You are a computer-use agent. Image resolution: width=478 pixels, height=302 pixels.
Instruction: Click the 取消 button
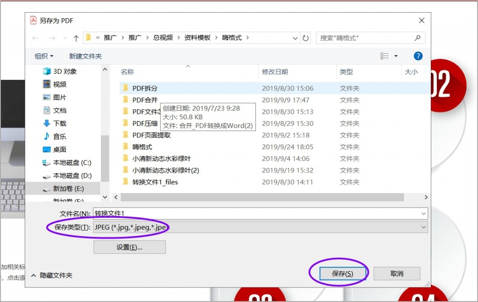[x=397, y=273]
